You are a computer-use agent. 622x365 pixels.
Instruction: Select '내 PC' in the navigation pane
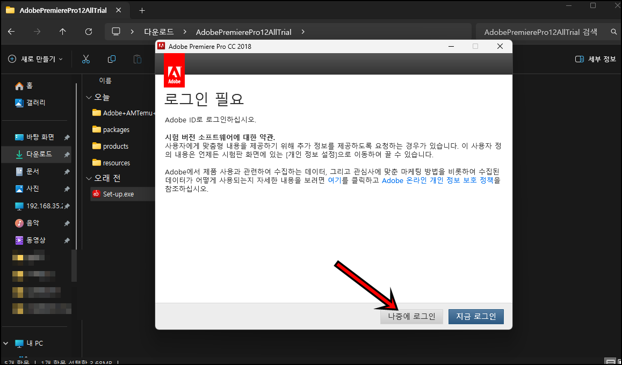pos(35,343)
